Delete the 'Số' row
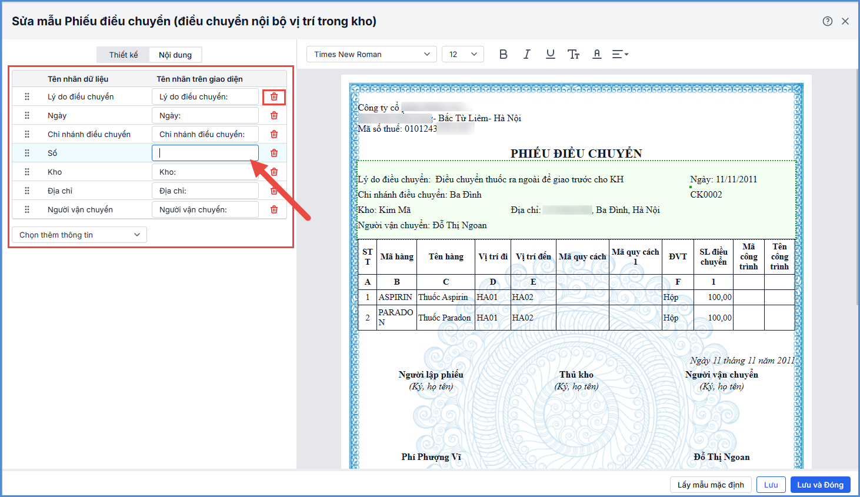Viewport: 860px width, 497px height. point(274,153)
